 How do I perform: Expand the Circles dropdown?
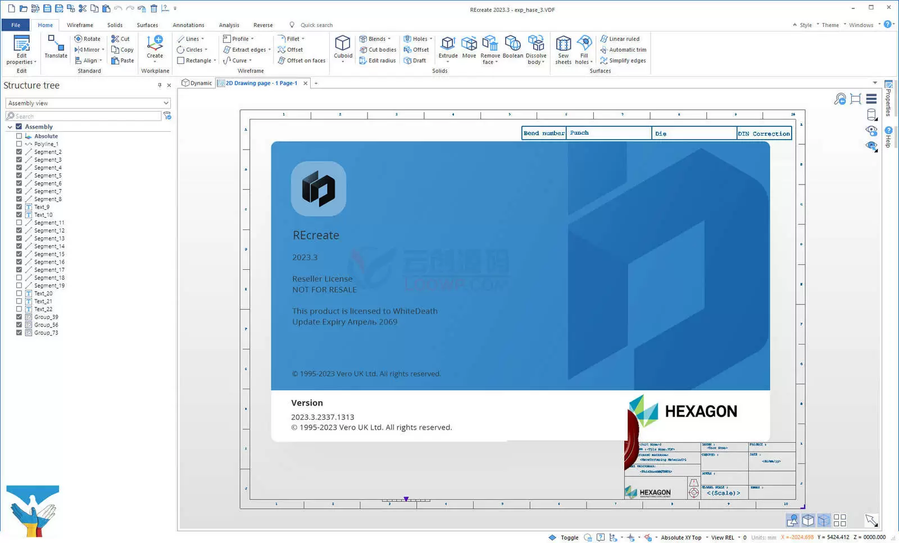coord(206,49)
